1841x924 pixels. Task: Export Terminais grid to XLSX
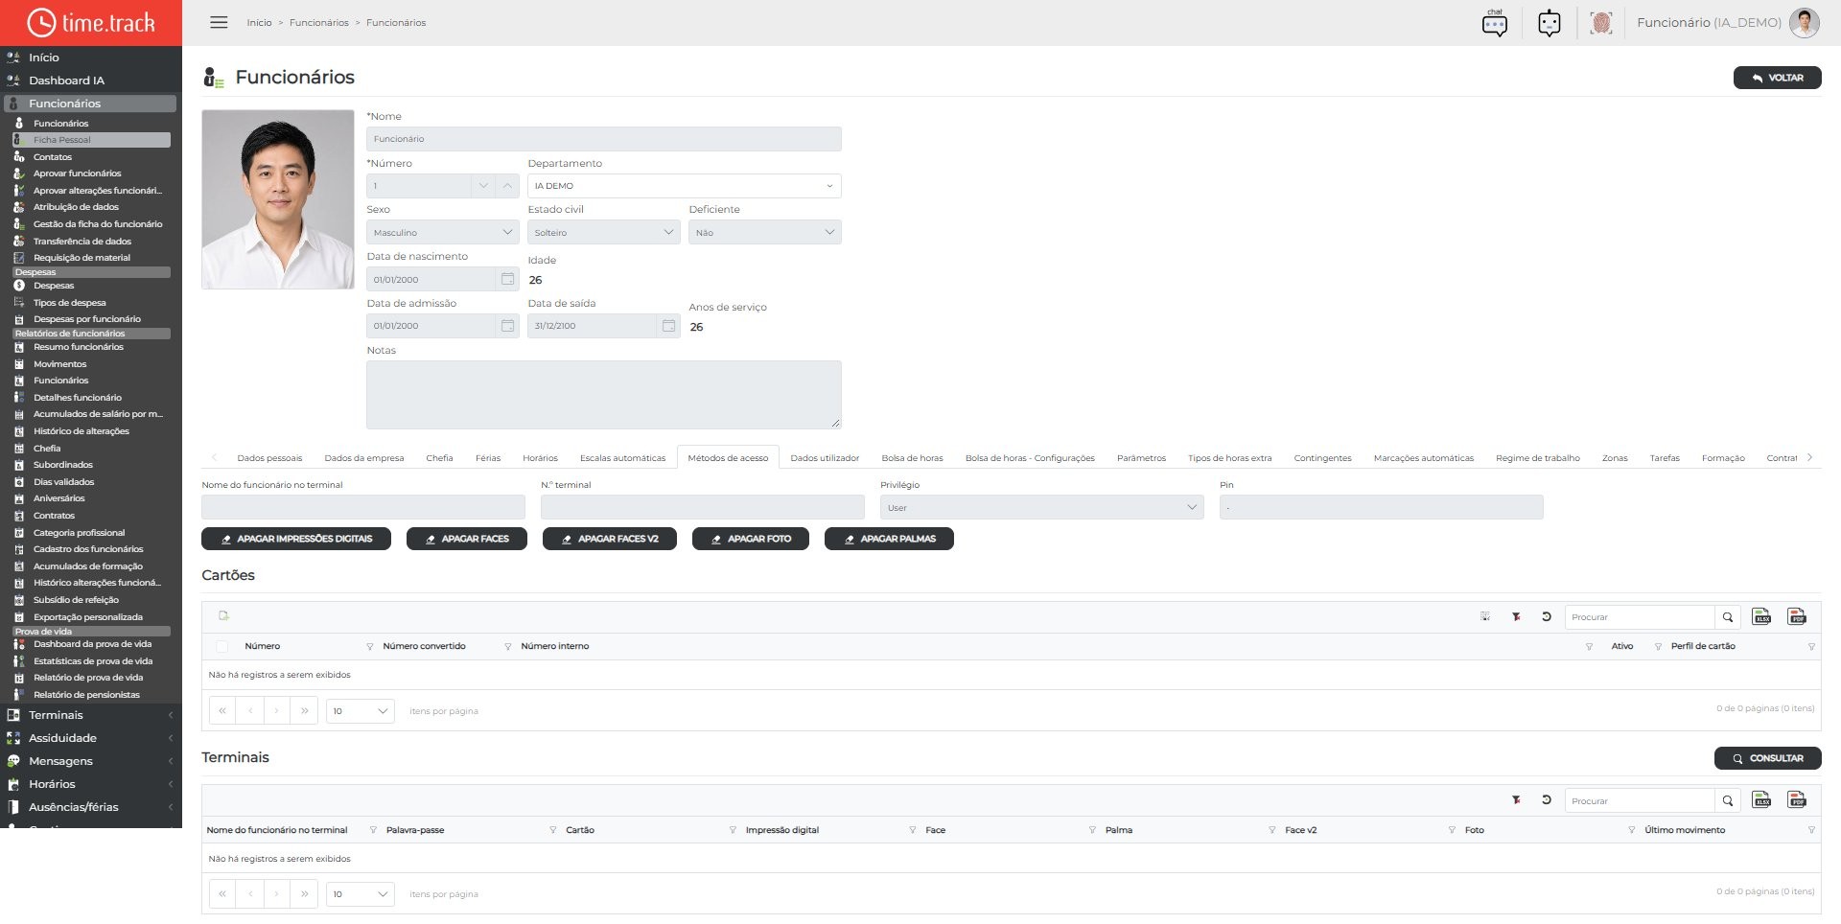[x=1761, y=799]
